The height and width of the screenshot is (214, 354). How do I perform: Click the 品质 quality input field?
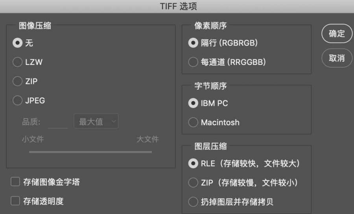click(58, 122)
